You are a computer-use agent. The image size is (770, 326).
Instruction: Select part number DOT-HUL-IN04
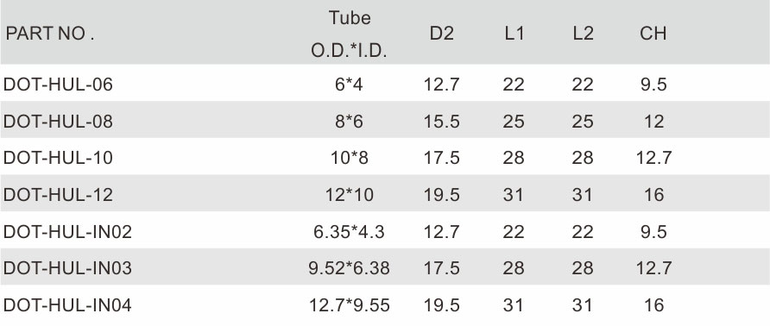68,305
